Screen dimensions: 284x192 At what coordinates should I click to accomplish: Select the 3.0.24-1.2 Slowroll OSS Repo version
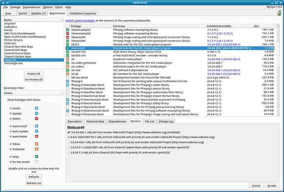(x=69, y=153)
